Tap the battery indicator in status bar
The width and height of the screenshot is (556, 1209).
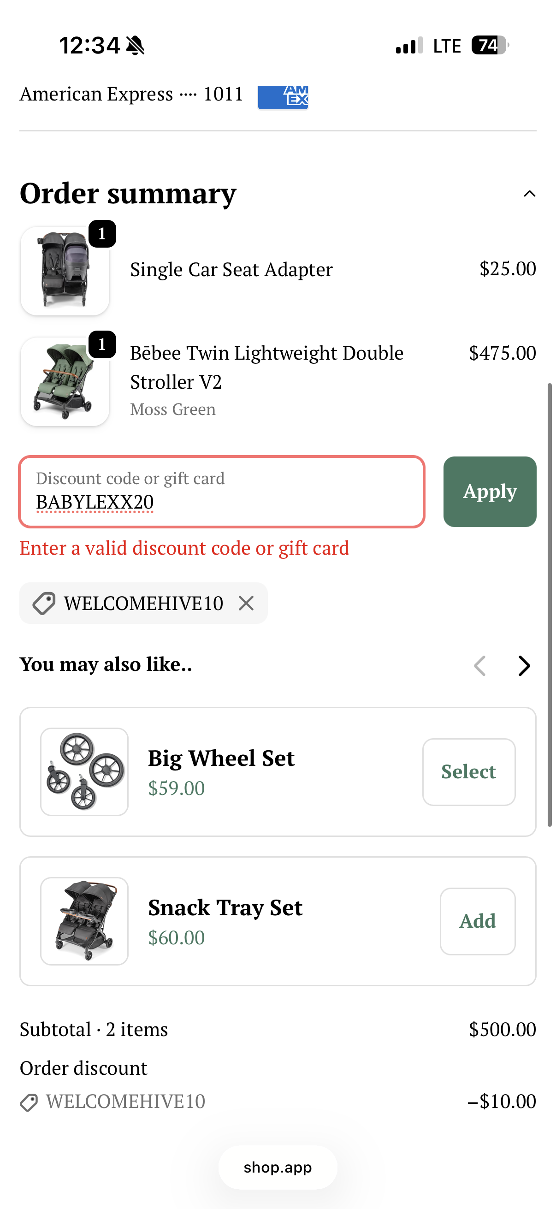(491, 46)
